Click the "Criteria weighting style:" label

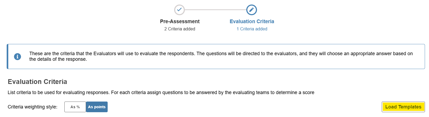point(33,107)
